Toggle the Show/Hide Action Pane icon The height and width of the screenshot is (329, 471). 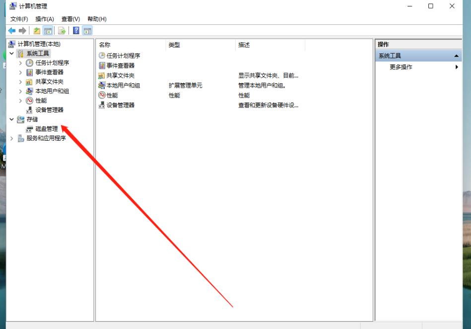pos(87,31)
